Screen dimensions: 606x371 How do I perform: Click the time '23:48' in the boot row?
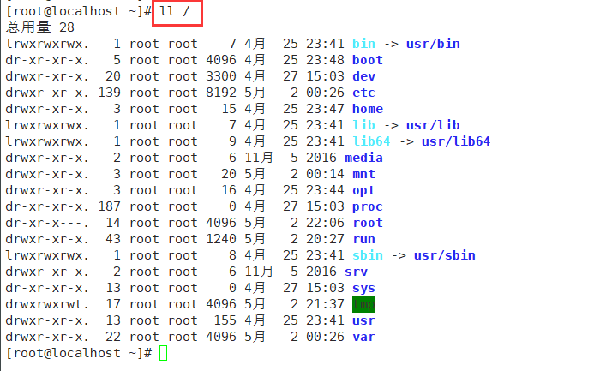325,60
